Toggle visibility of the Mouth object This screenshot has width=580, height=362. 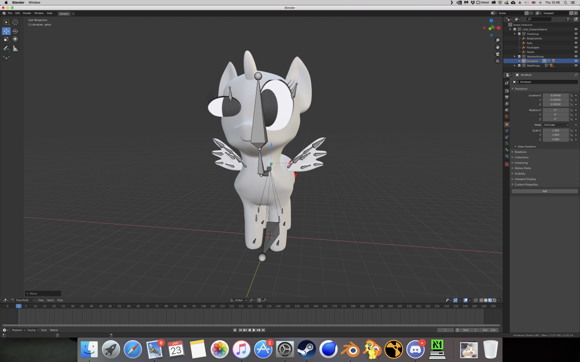point(576,52)
